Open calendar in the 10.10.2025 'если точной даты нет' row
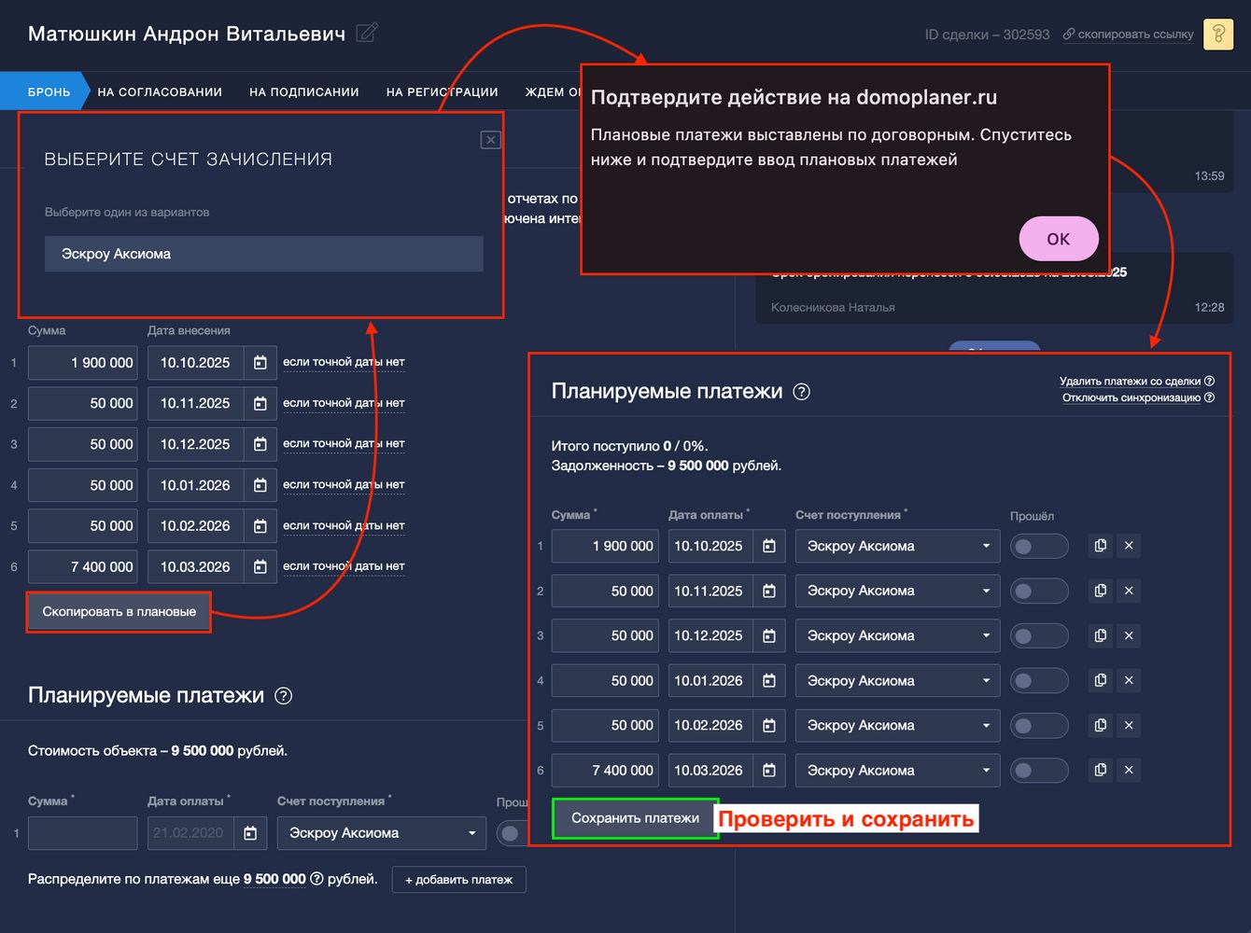The width and height of the screenshot is (1251, 933). tap(260, 363)
